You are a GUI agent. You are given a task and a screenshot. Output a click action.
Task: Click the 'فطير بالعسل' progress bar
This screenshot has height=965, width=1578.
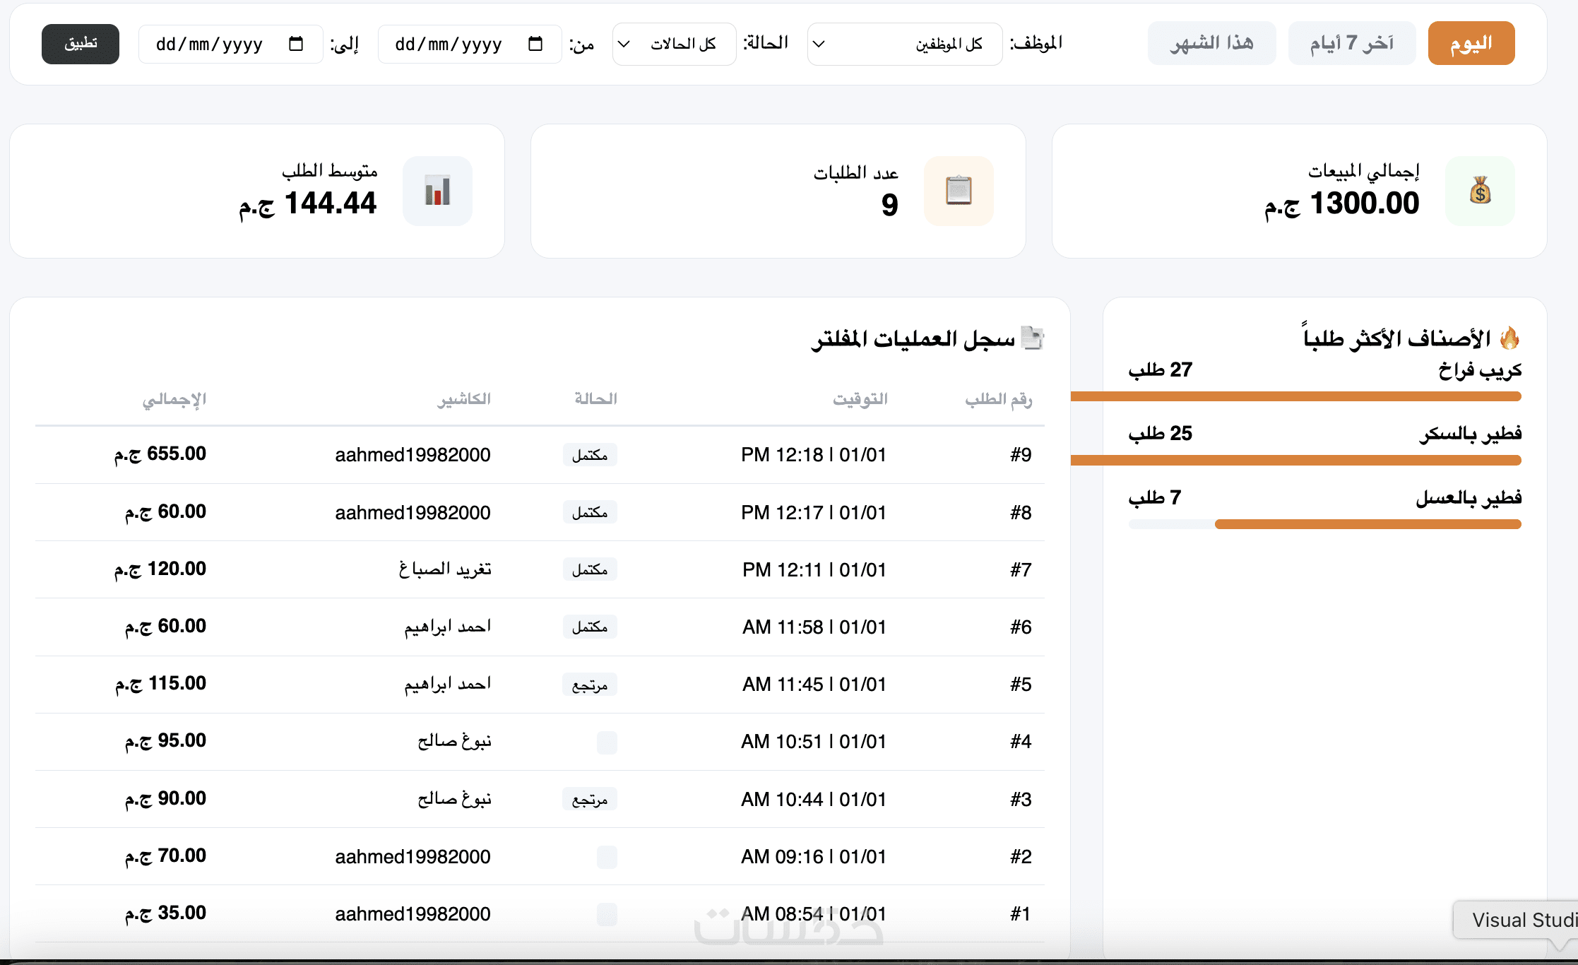[1324, 524]
